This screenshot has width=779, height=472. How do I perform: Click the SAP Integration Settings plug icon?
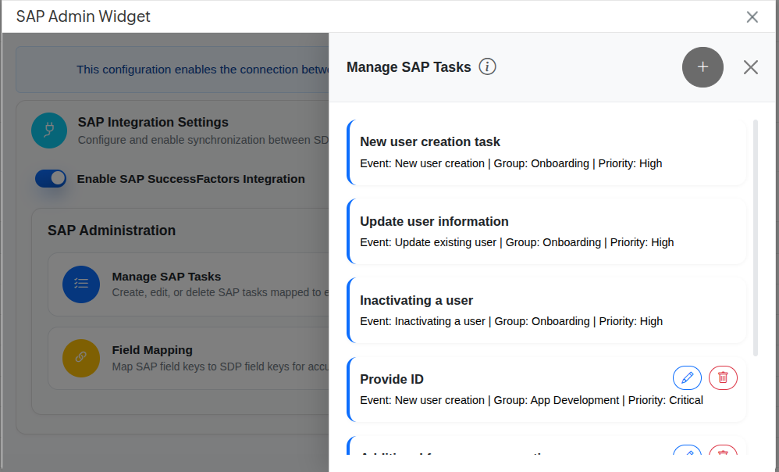click(49, 130)
